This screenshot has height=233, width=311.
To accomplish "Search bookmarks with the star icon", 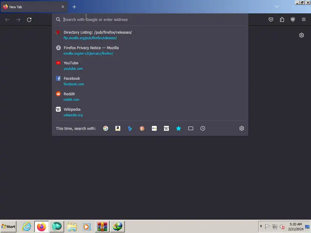I will click(179, 128).
